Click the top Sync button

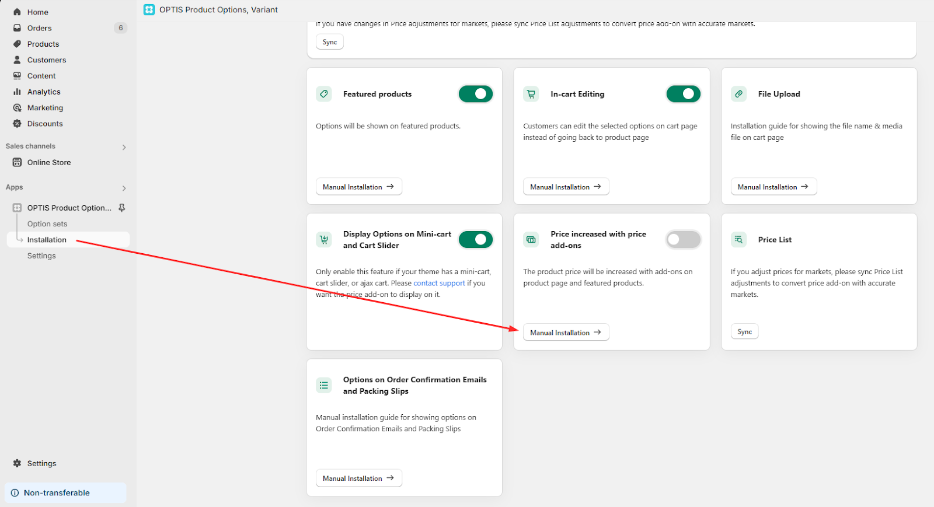click(x=330, y=42)
